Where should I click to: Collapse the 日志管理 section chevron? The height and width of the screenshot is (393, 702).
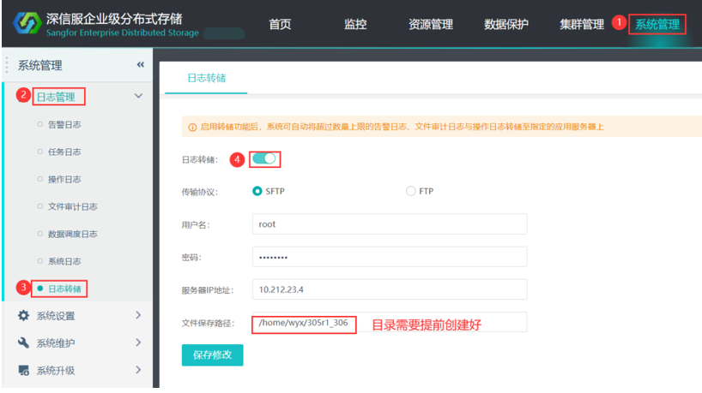coord(139,96)
